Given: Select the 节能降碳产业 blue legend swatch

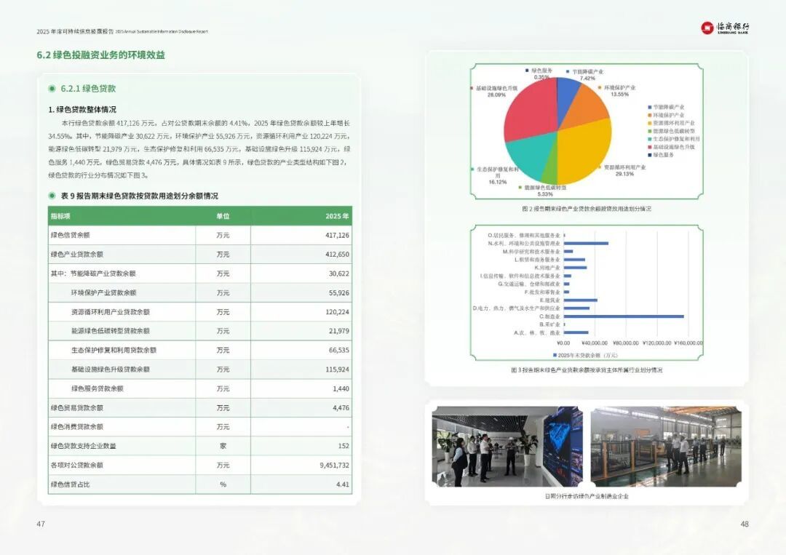Looking at the screenshot, I should tap(650, 107).
